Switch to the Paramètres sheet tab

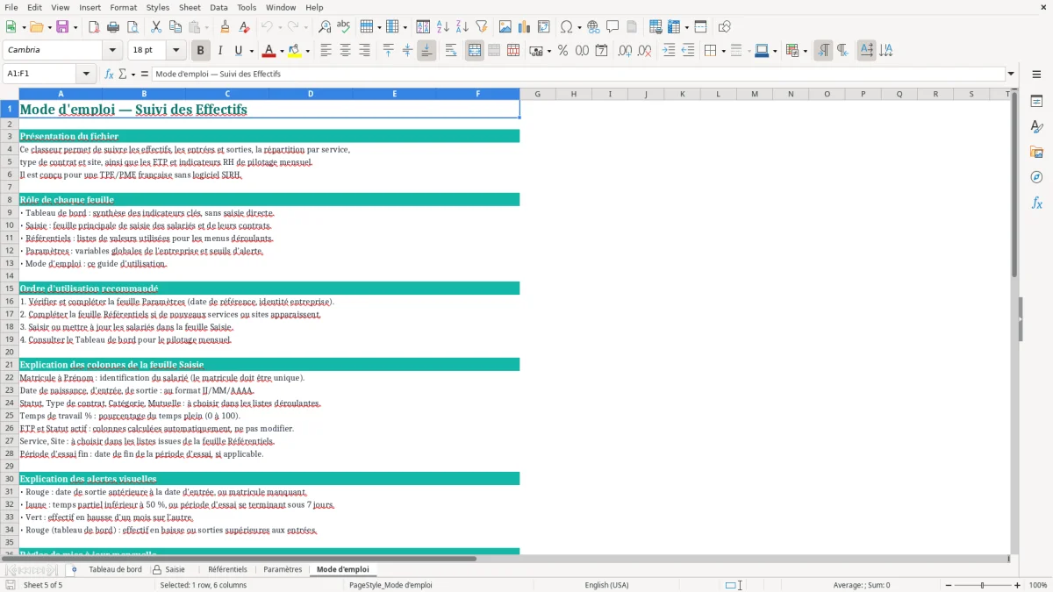coord(283,570)
